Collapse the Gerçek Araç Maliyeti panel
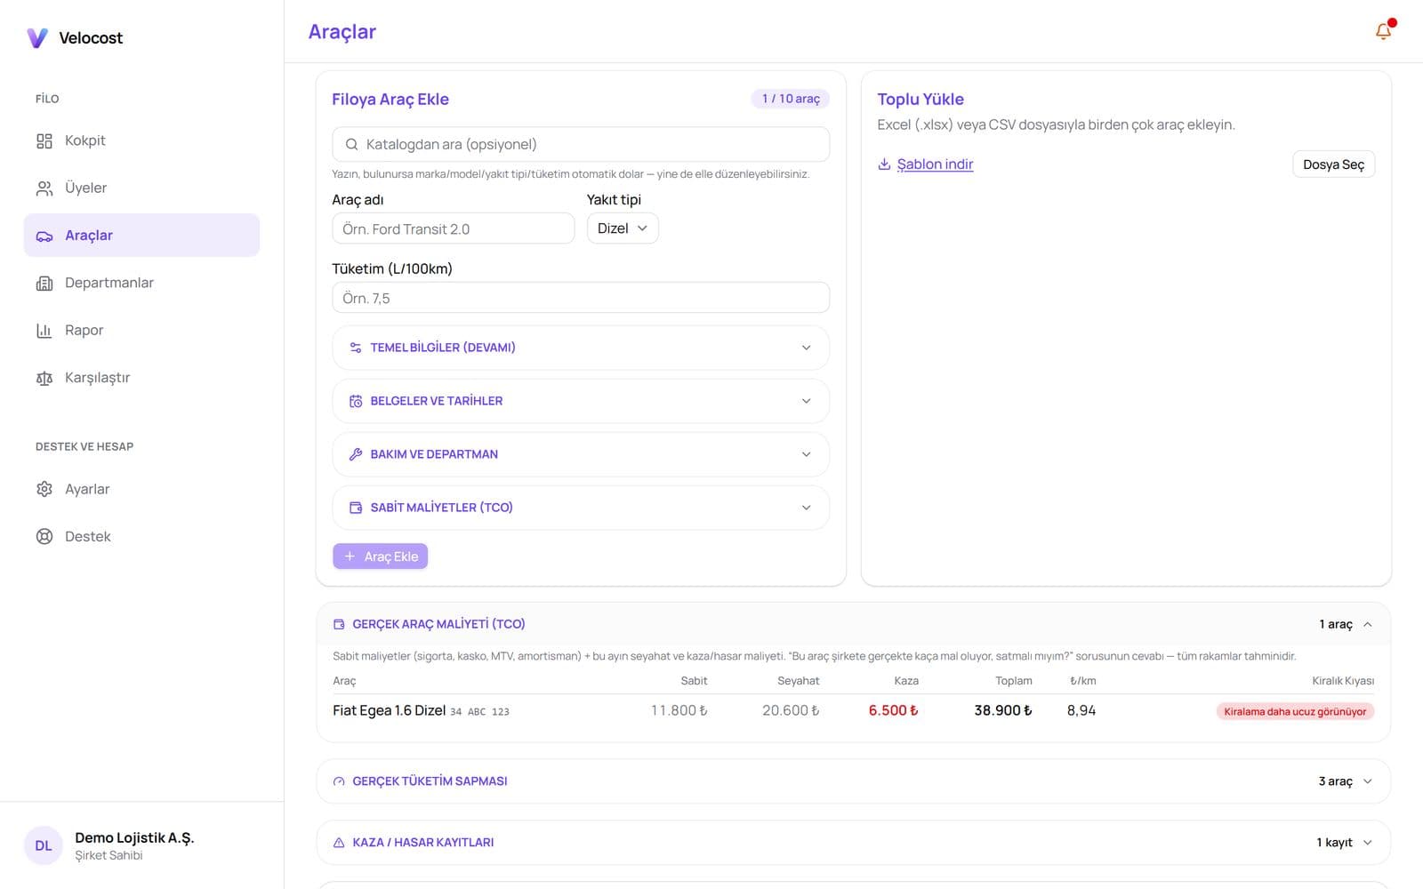Viewport: 1423px width, 889px height. [853, 624]
